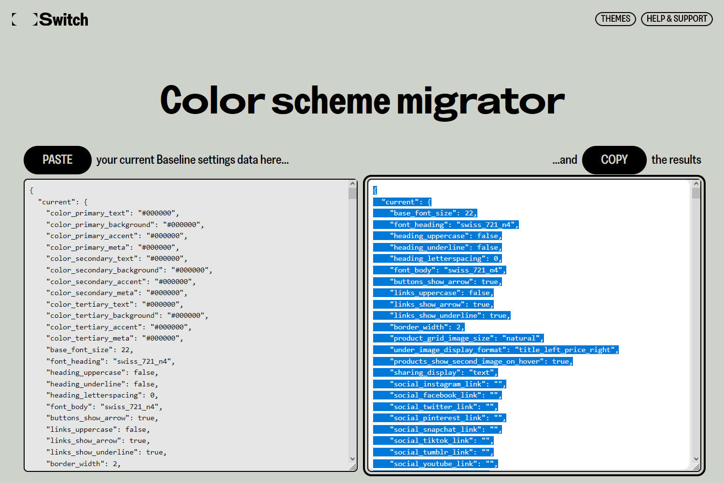Click the resize handle of the left panel

353,467
